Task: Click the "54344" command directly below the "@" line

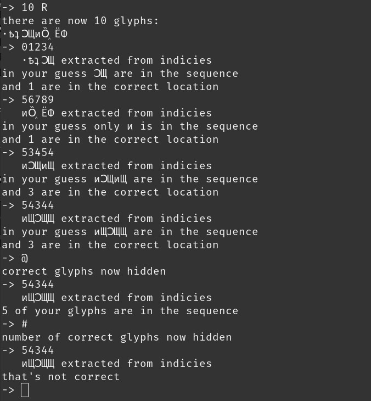Action: pos(38,285)
